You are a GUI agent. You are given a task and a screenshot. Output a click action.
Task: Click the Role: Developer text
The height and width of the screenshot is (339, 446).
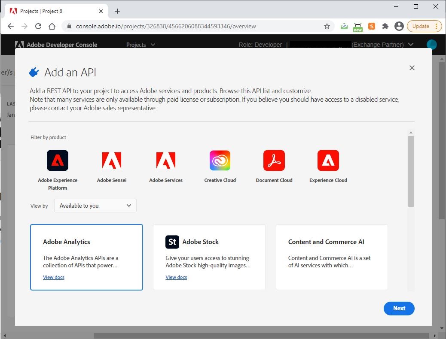pyautogui.click(x=260, y=45)
